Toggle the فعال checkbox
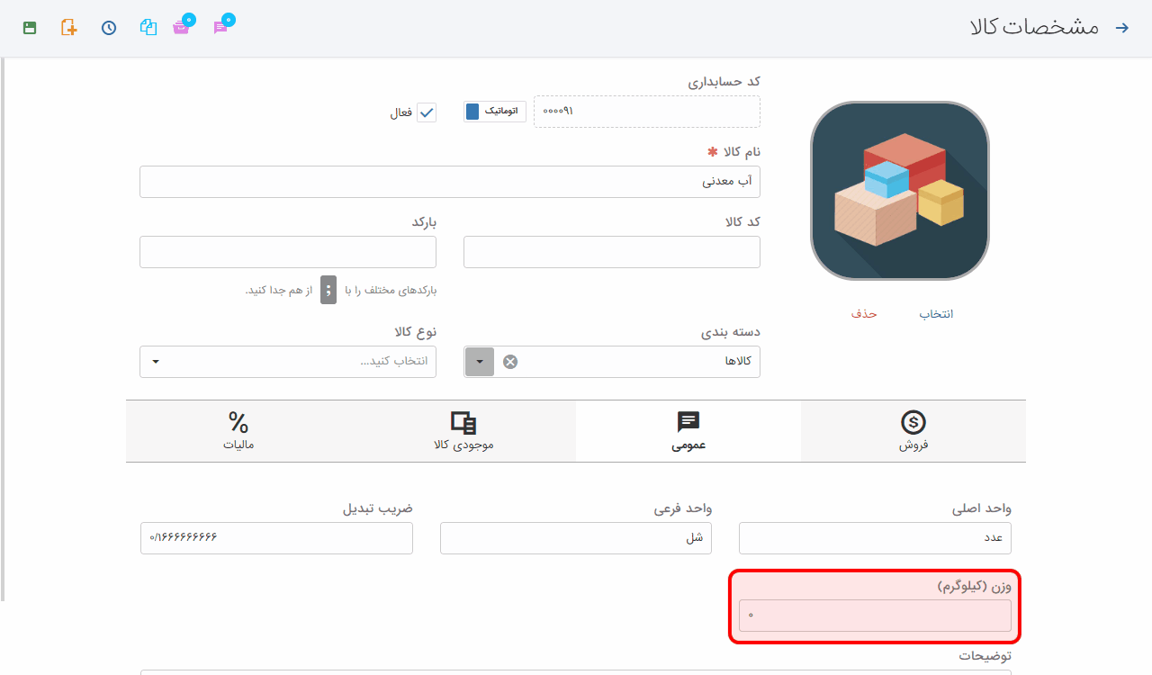Image resolution: width=1152 pixels, height=675 pixels. [427, 112]
